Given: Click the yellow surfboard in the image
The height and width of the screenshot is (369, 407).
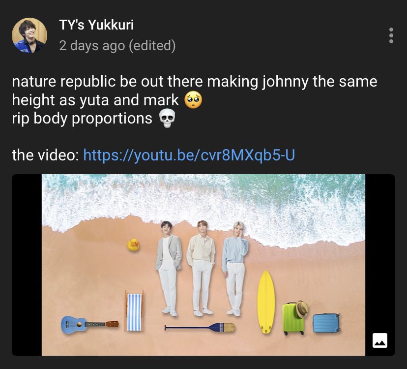Looking at the screenshot, I should click(266, 302).
